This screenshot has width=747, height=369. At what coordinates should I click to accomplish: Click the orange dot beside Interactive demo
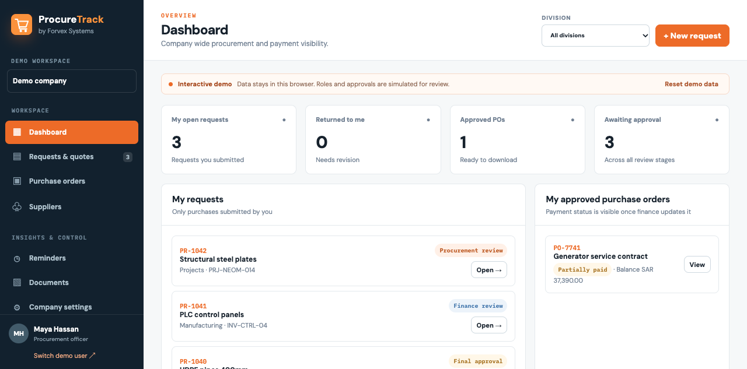point(170,84)
